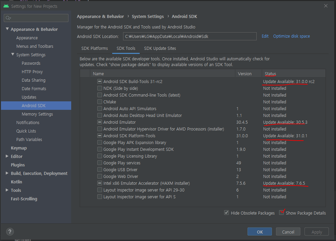Select HTTP Proxy settings

[x=32, y=72]
